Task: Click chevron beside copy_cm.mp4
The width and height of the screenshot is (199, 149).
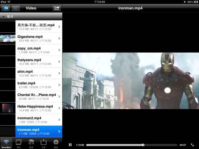Action: click(x=59, y=50)
